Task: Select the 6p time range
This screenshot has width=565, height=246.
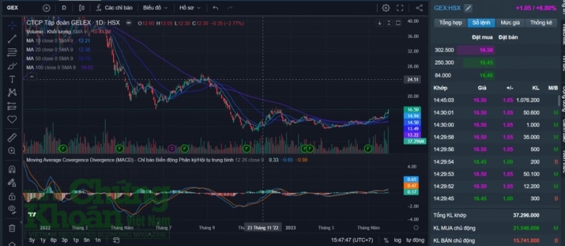Action: point(54,240)
